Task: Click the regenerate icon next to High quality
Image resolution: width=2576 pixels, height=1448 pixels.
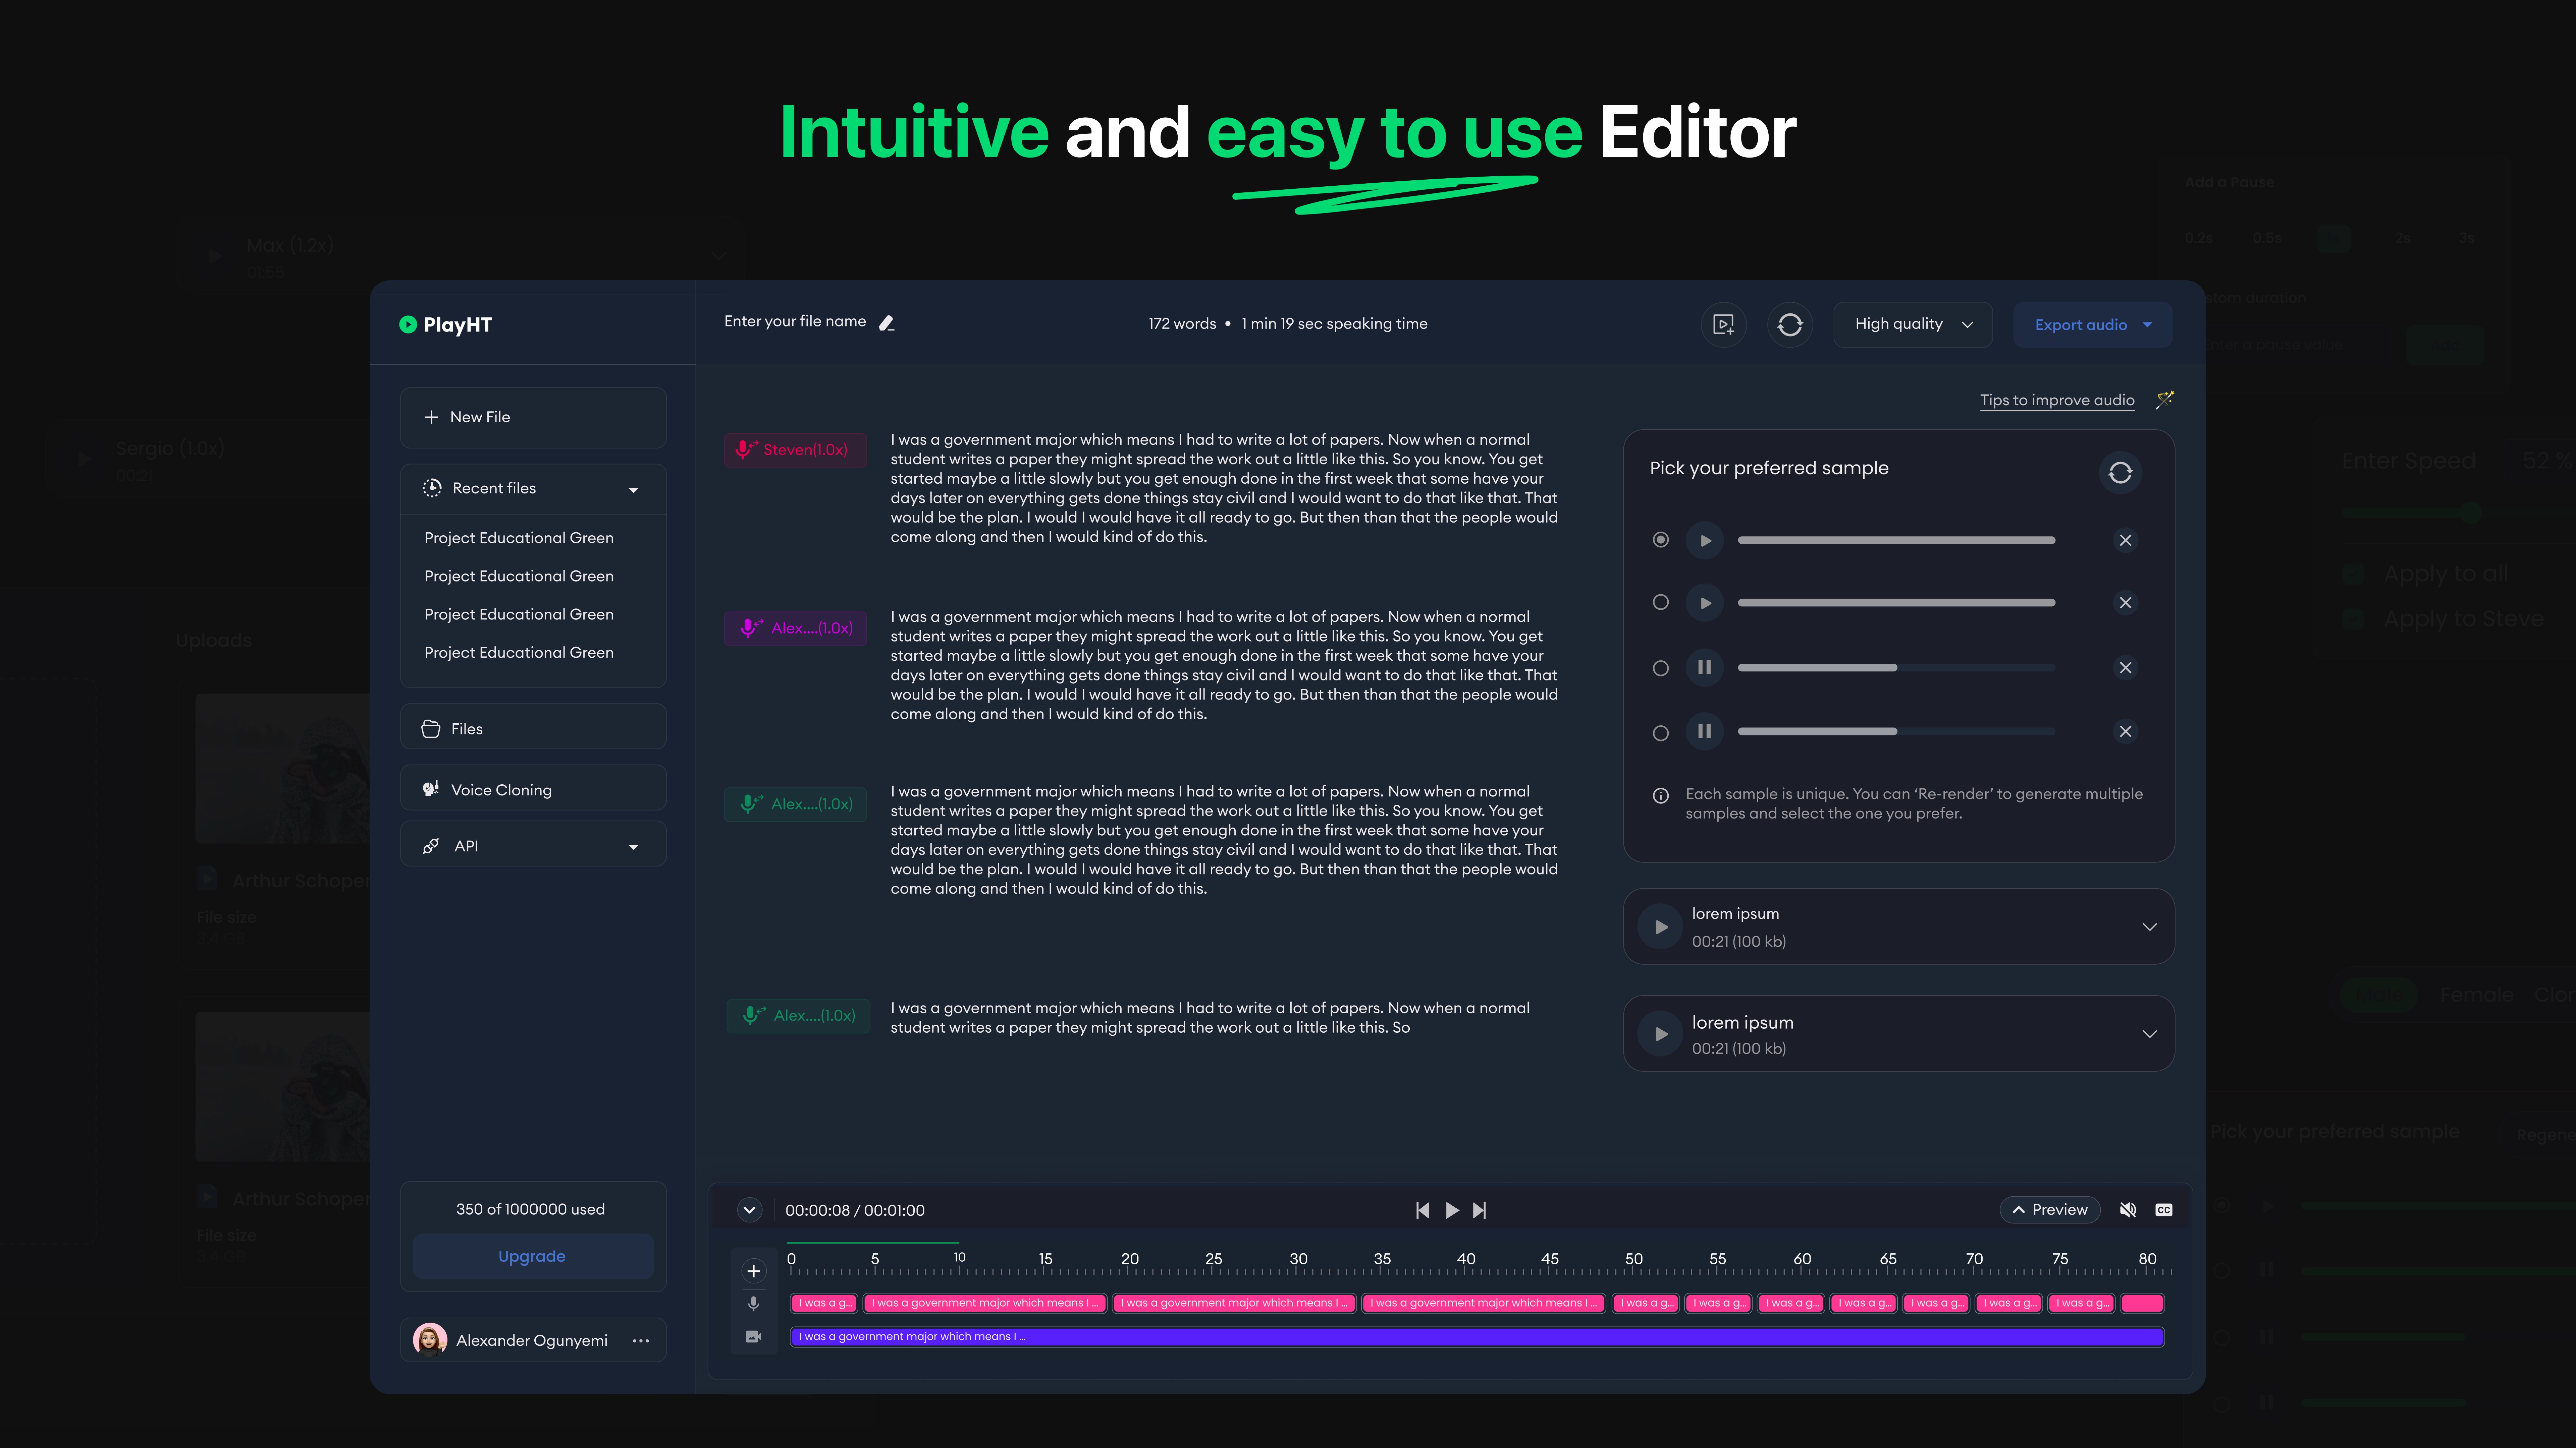Action: tap(1790, 325)
